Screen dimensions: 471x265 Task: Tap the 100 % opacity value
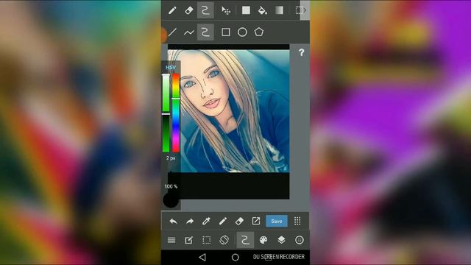171,186
